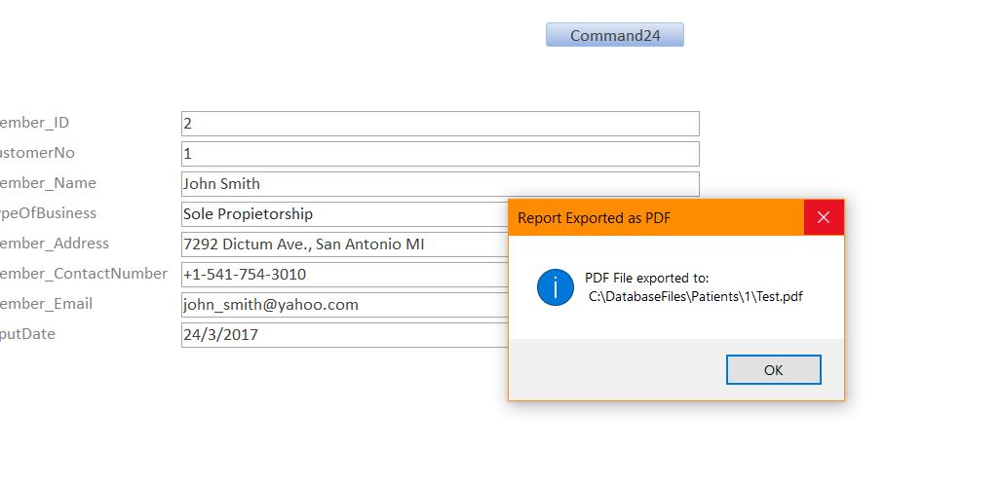
Task: Click the Member_Address label
Action: pyautogui.click(x=55, y=244)
